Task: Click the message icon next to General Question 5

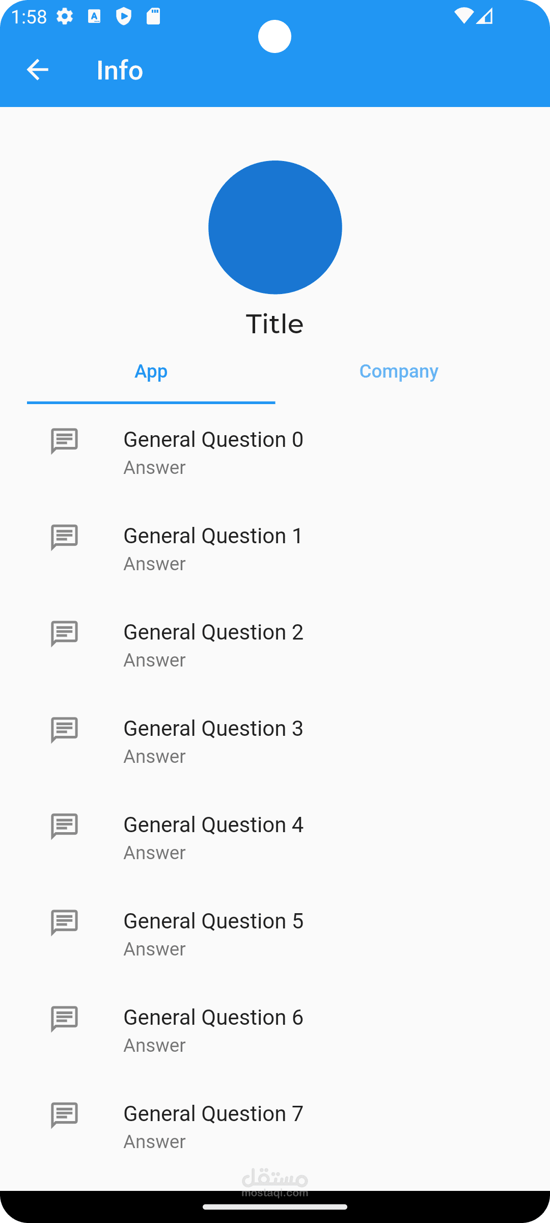Action: coord(64,922)
